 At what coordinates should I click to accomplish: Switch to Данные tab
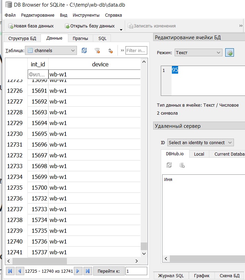[54, 38]
